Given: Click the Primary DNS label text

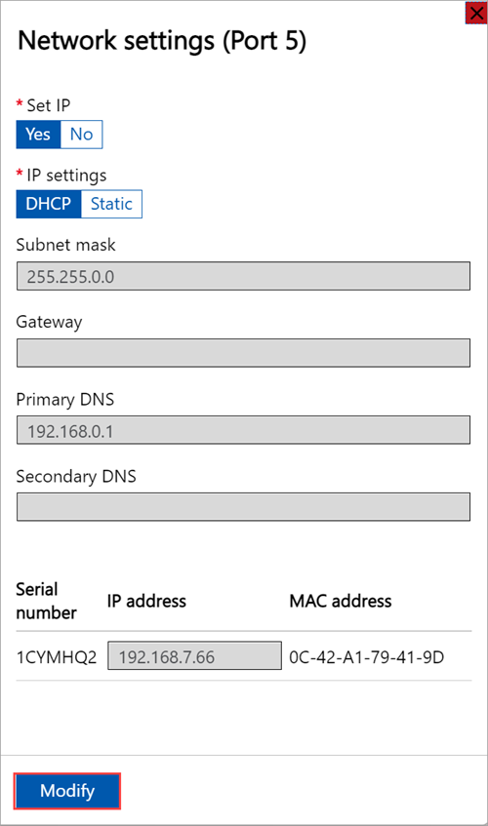Looking at the screenshot, I should (x=64, y=399).
